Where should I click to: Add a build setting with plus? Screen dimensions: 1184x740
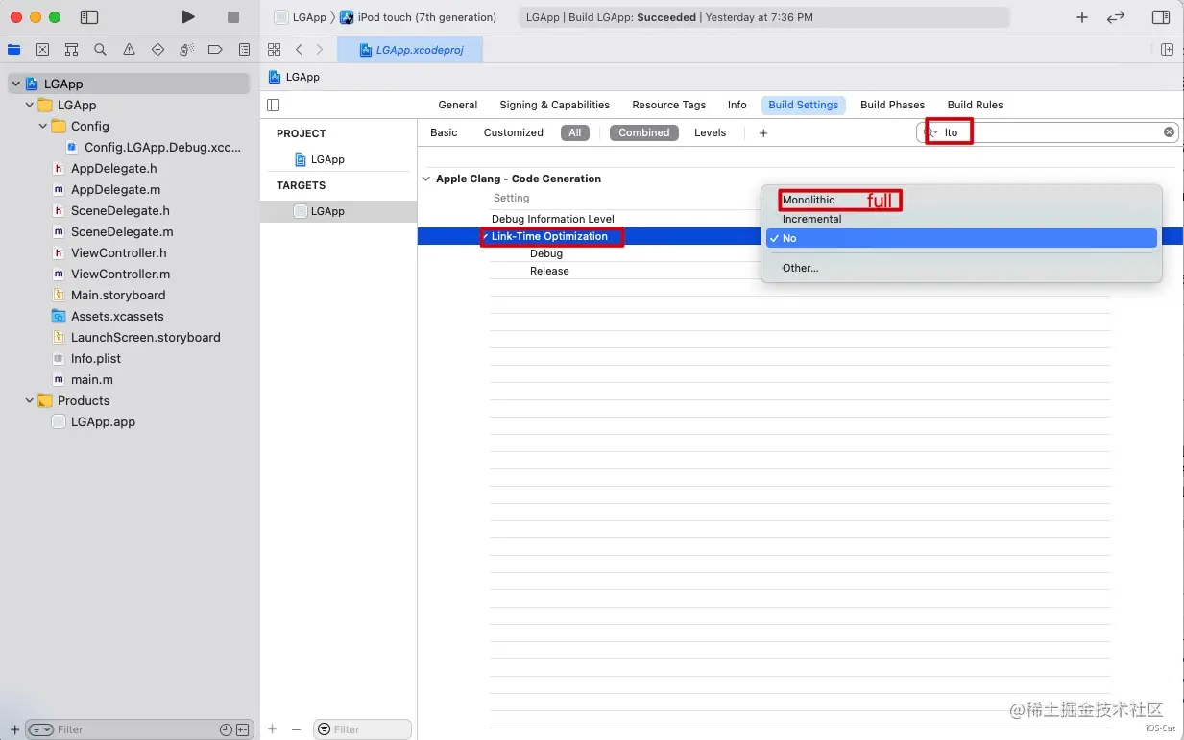pos(763,133)
